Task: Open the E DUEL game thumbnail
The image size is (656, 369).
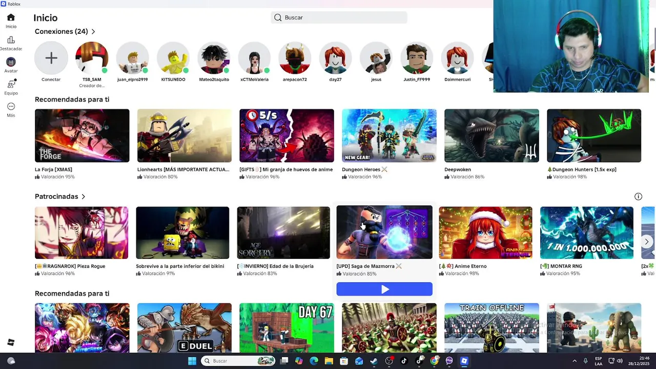Action: coord(184,328)
